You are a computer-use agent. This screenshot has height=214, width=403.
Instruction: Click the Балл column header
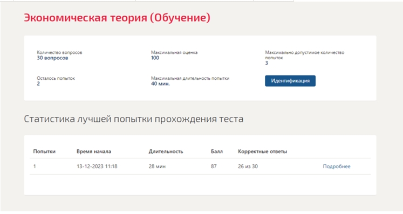coord(217,151)
